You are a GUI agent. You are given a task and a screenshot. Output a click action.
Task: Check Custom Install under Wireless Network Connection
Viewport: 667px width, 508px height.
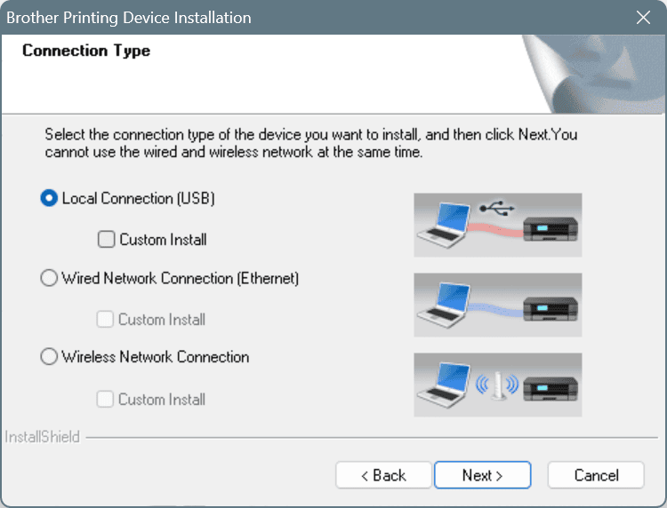[105, 399]
